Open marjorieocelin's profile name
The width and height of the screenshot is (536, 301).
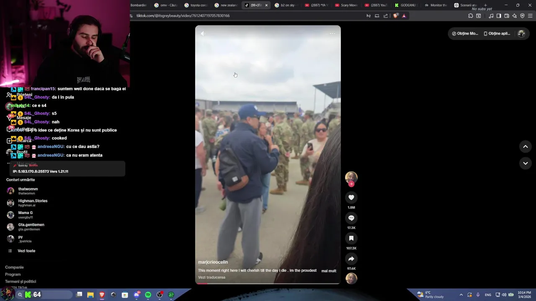pos(213,262)
